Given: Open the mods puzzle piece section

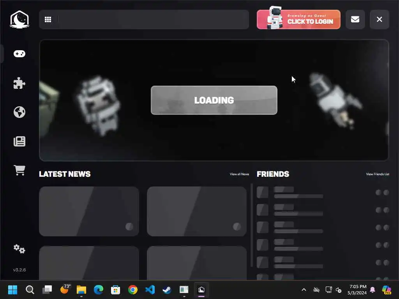Looking at the screenshot, I should click(19, 83).
